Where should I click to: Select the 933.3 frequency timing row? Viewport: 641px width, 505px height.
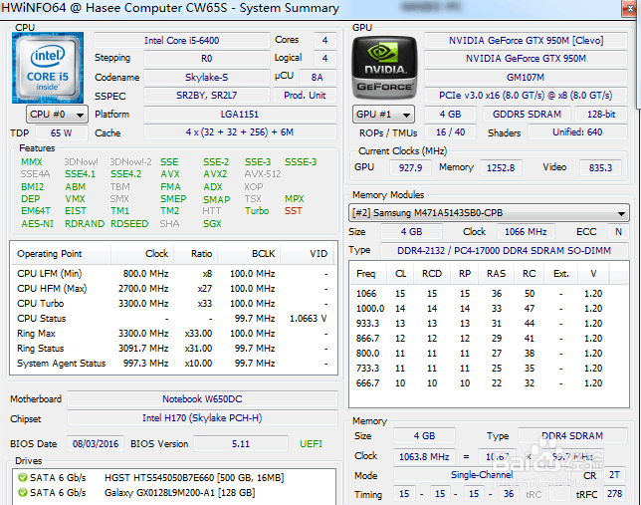tap(489, 324)
